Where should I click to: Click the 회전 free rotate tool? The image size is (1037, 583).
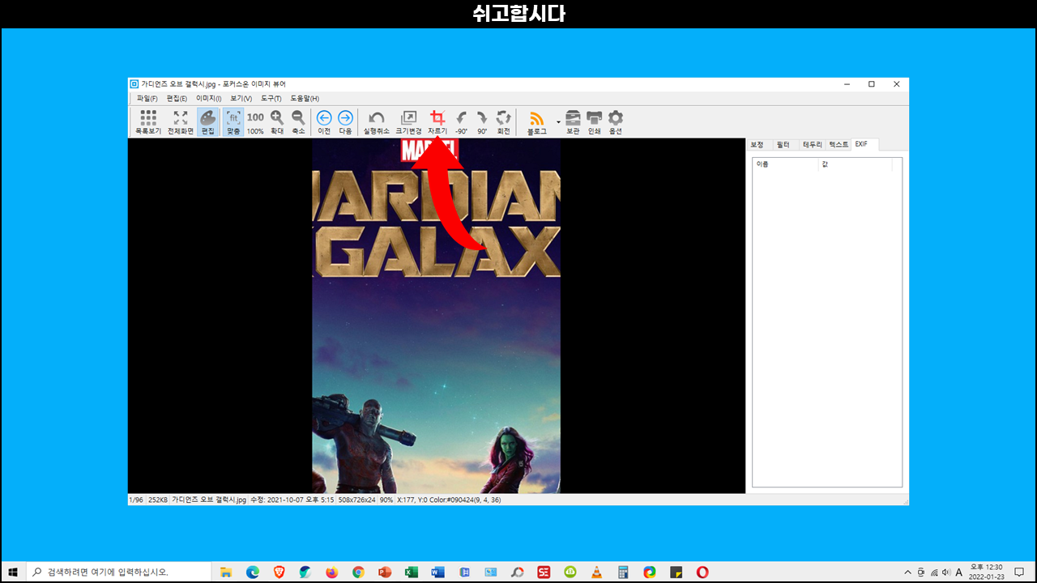tap(504, 121)
